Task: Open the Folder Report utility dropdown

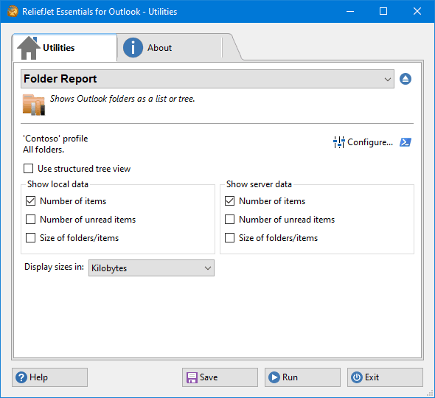Action: [x=207, y=79]
